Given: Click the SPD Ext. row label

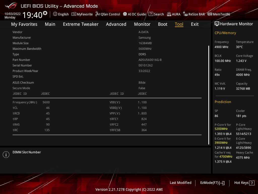Looking at the screenshot, I should pos(18,77).
